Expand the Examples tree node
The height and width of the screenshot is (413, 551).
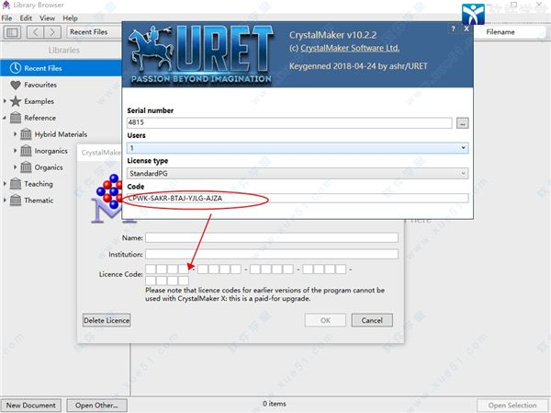coord(5,101)
